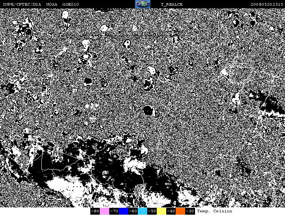Click the Temp. Celsius legend caption
The width and height of the screenshot is (285, 215).
[214, 211]
